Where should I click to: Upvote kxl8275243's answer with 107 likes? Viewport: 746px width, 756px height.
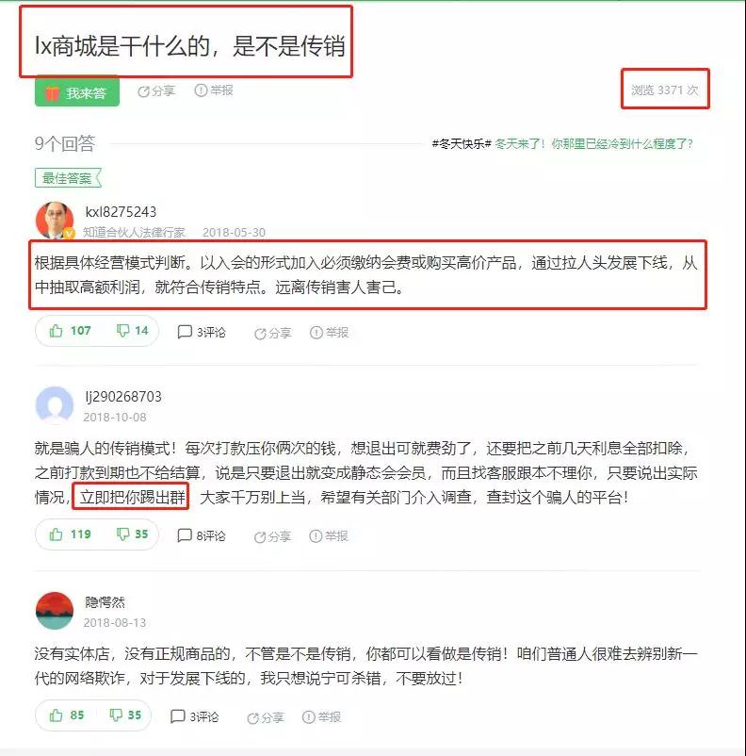click(70, 331)
